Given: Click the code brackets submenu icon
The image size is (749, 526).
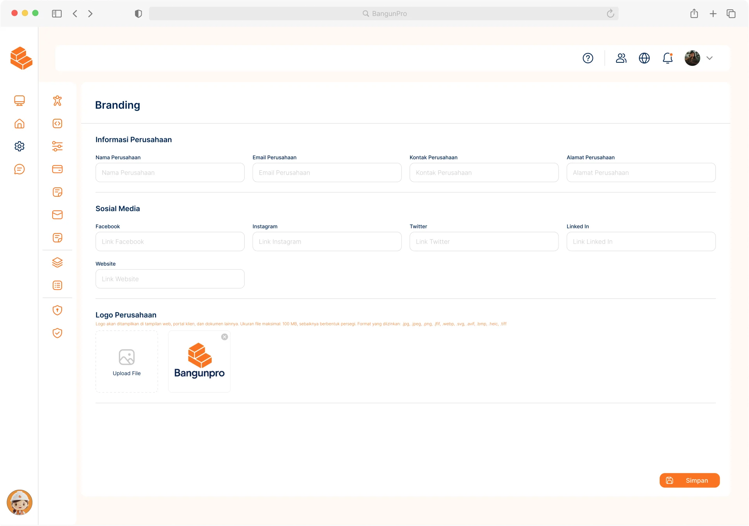Looking at the screenshot, I should pyautogui.click(x=57, y=124).
